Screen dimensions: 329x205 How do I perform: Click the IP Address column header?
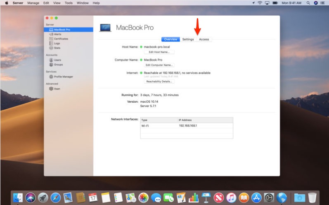[205, 120]
